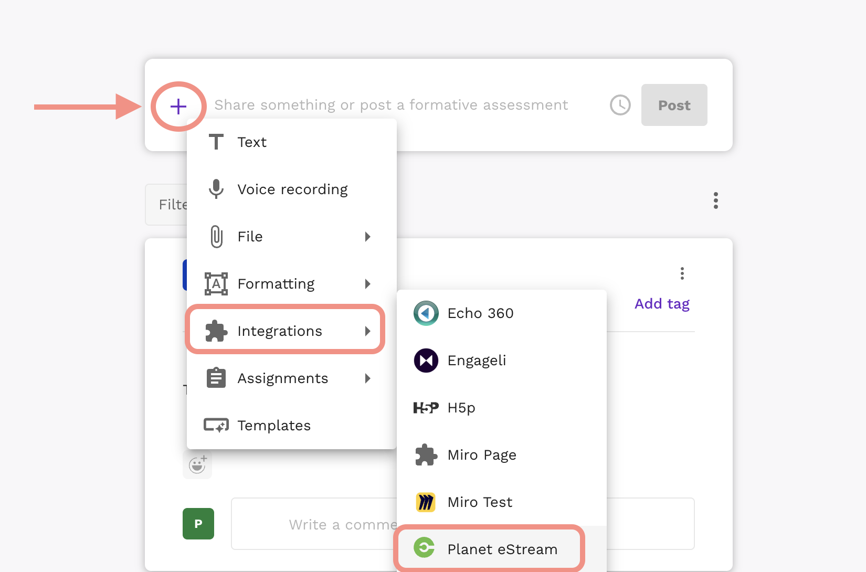This screenshot has width=866, height=572.
Task: Choose Text from the add menu
Action: pos(292,142)
